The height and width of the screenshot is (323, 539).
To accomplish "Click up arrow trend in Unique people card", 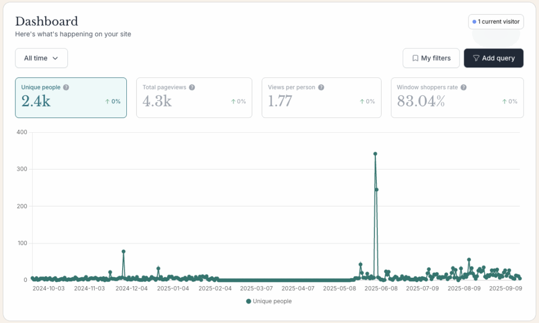I will 107,101.
